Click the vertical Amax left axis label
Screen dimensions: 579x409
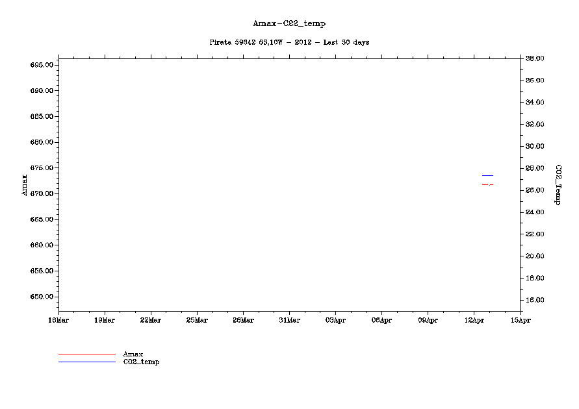pyautogui.click(x=25, y=184)
